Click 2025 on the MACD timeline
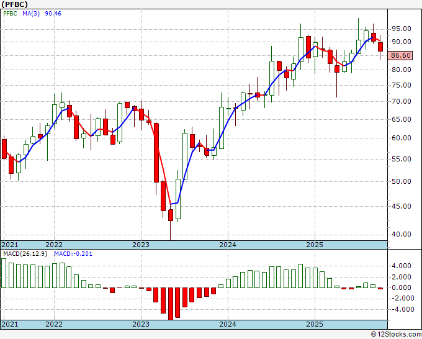 tap(315, 324)
